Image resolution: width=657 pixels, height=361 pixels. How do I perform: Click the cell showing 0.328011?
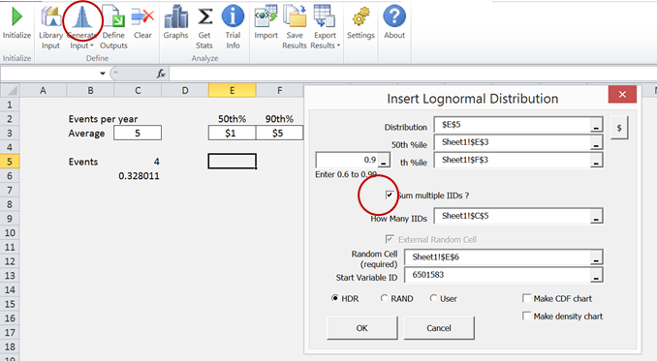point(138,176)
